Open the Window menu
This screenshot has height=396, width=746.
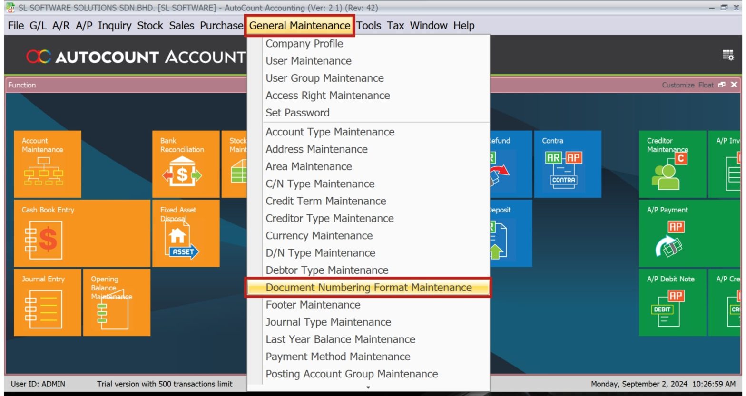429,26
